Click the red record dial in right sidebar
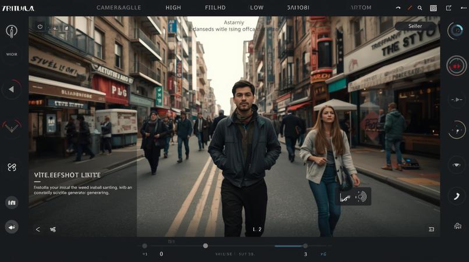Viewport: 469px width, 262px height. tap(456, 66)
